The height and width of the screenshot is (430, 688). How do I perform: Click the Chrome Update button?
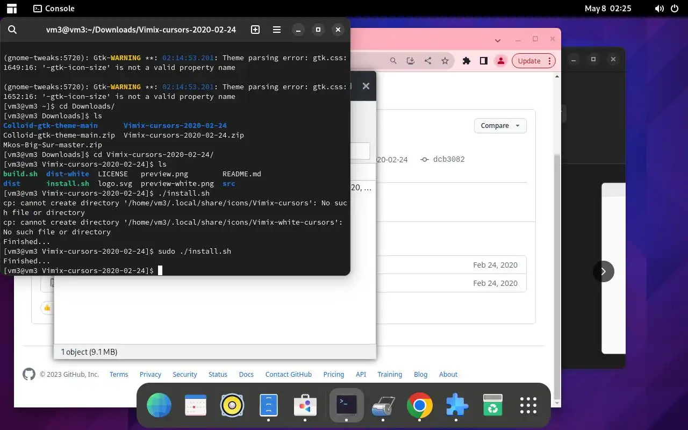click(x=533, y=61)
